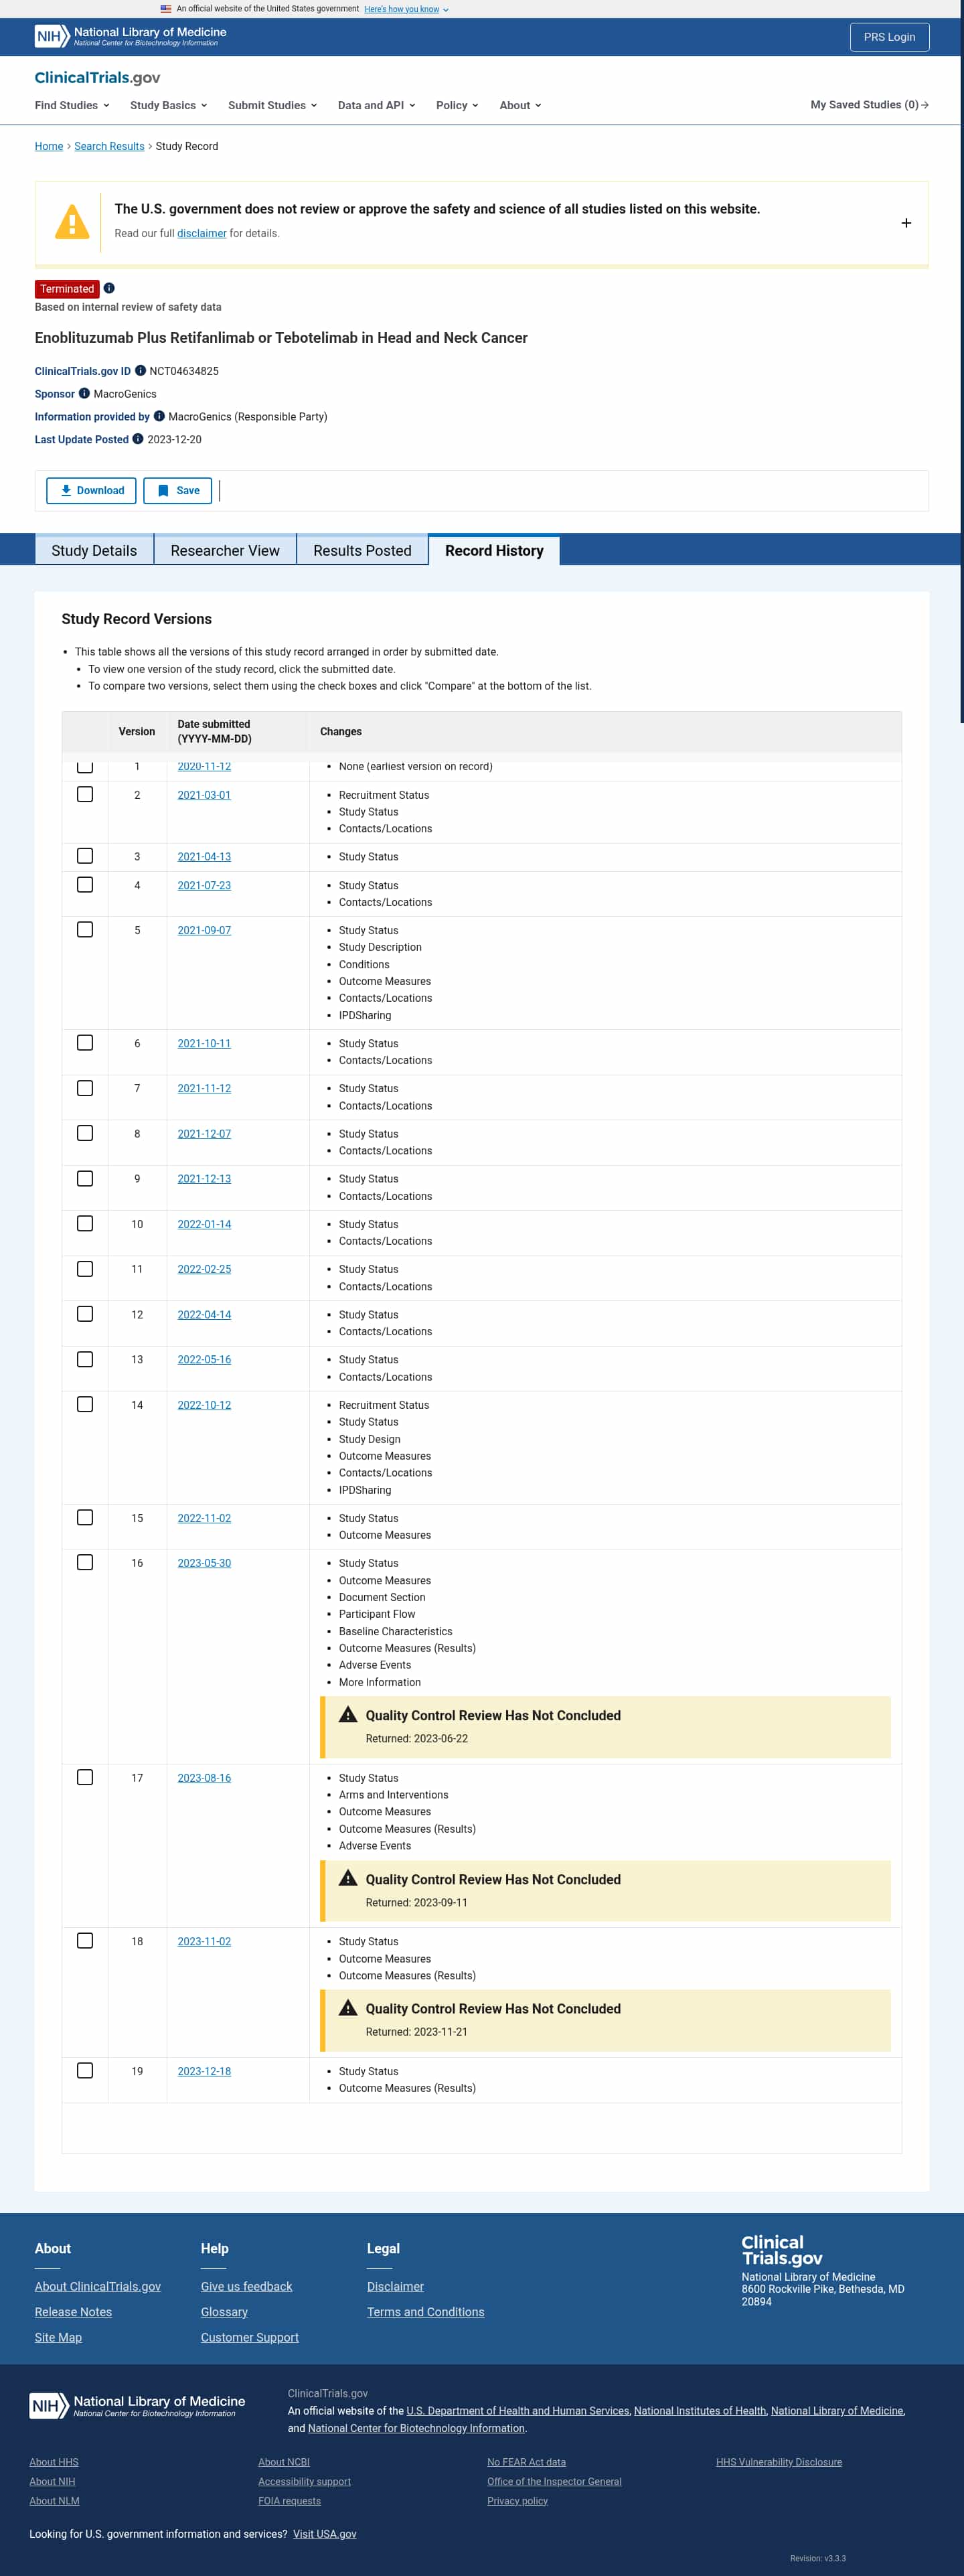Visit USA.gov link

(324, 2533)
